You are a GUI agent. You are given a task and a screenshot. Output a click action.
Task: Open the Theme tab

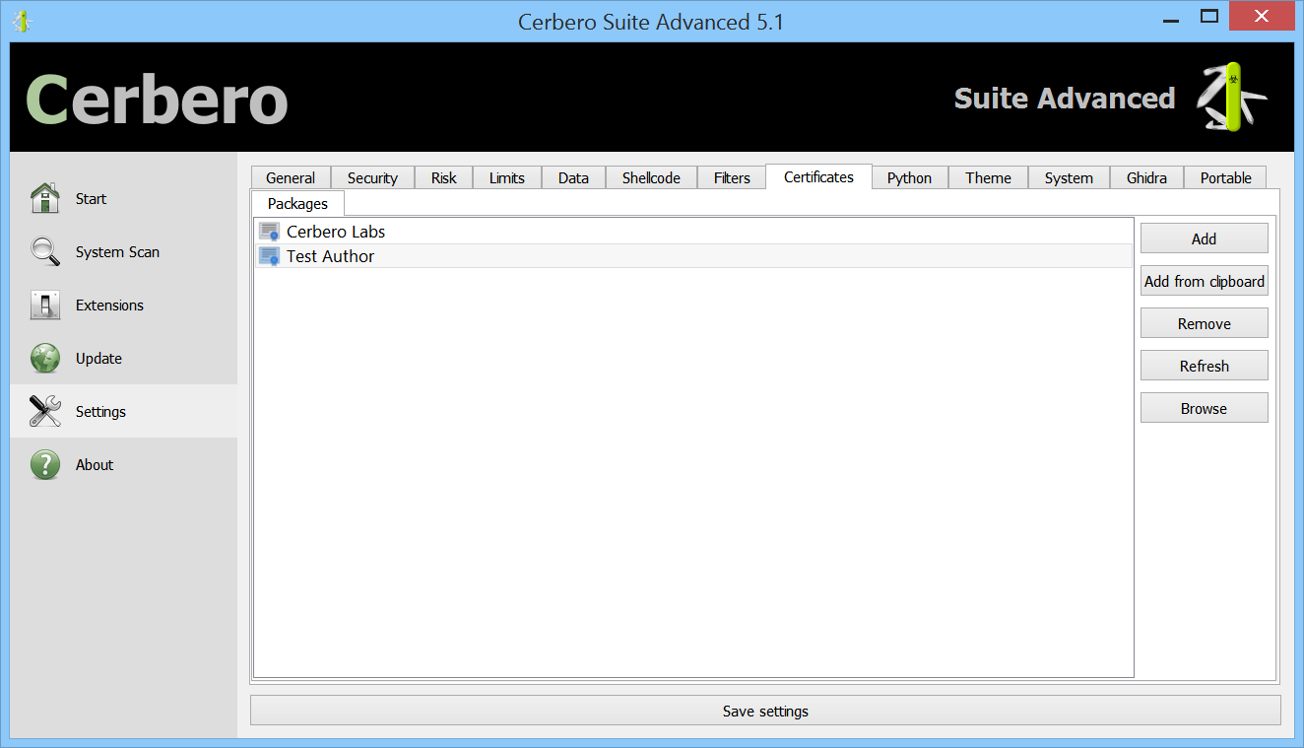[988, 177]
